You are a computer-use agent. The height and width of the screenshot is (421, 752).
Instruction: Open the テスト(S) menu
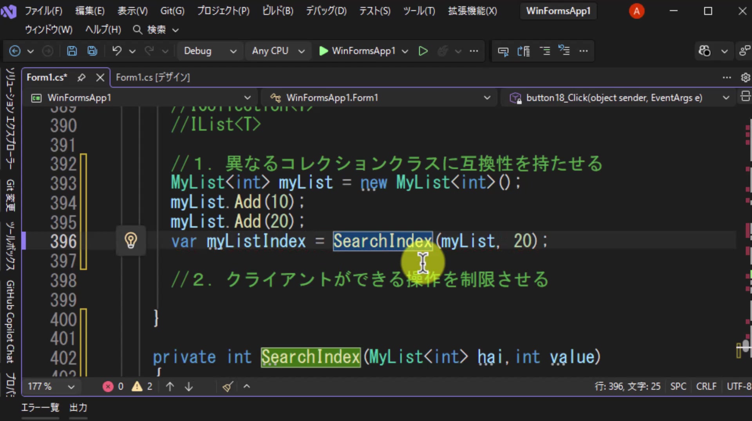(x=375, y=11)
